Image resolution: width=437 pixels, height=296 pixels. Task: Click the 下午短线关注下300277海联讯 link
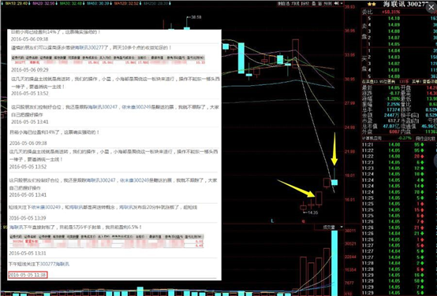pos(39,264)
